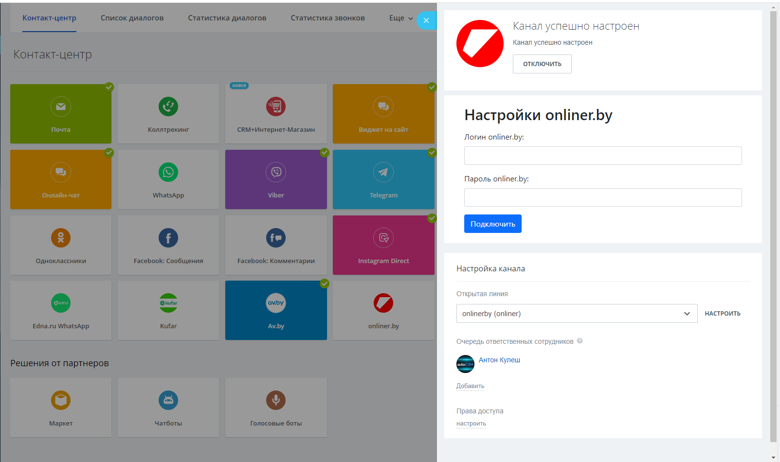The width and height of the screenshot is (780, 462).
Task: Focus the Пароль onliner.by field
Action: coord(603,197)
